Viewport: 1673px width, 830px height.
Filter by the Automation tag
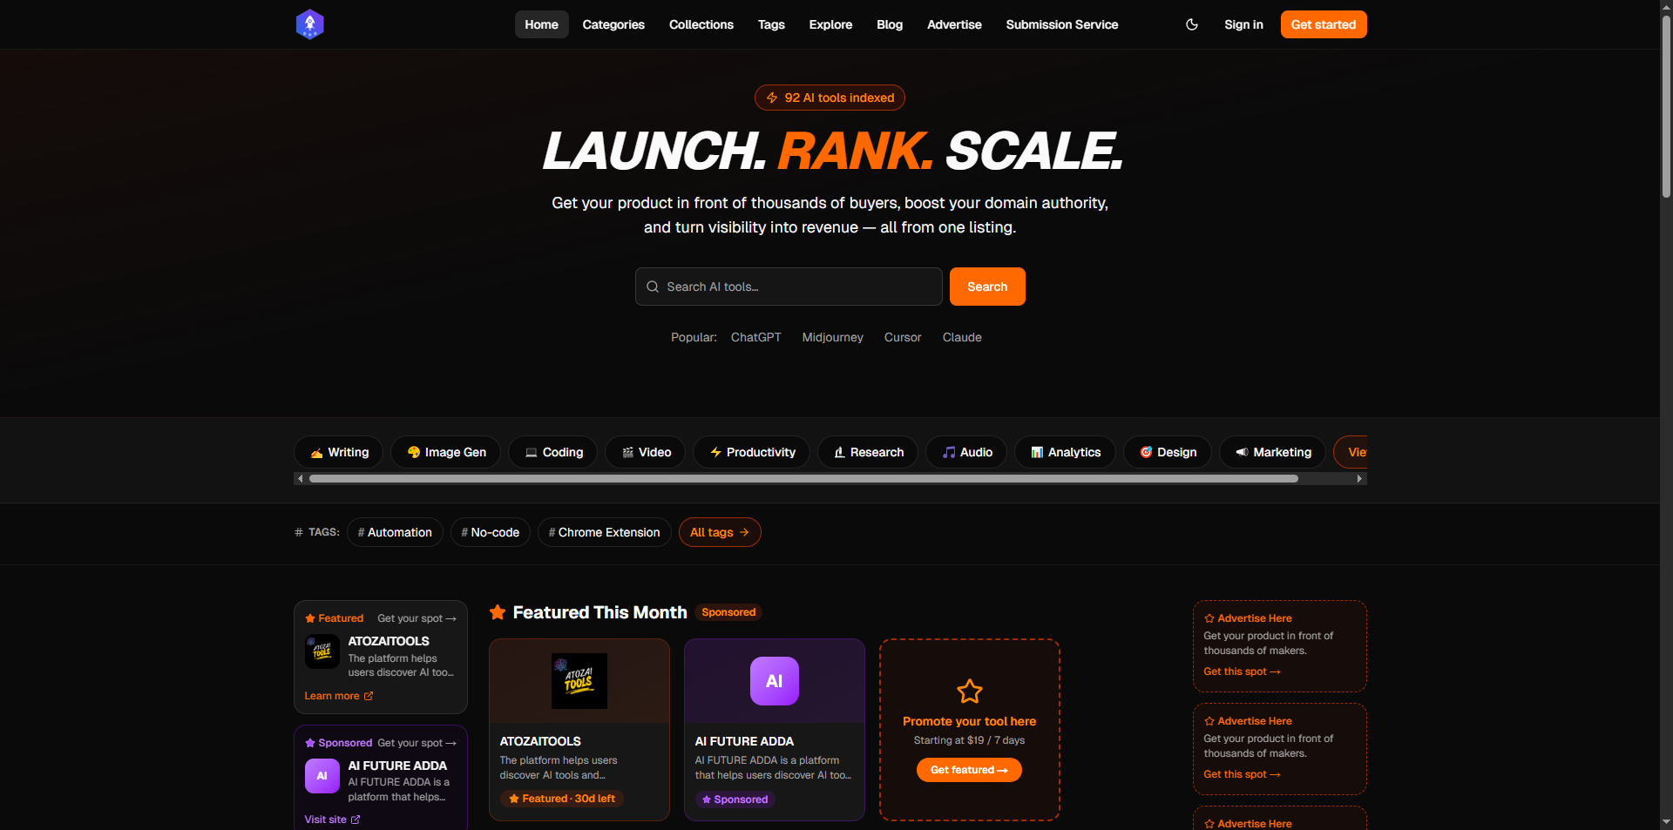[x=395, y=532]
